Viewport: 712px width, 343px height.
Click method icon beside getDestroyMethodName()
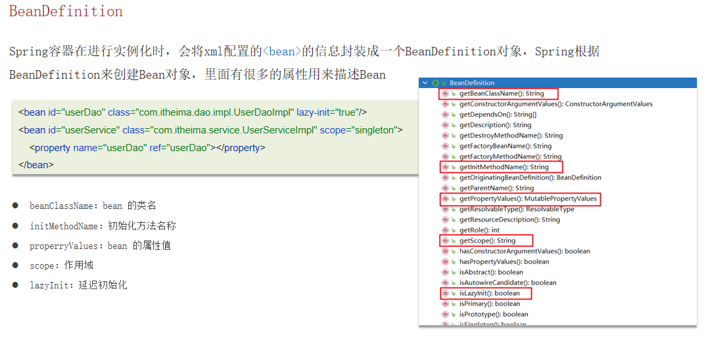tap(446, 135)
